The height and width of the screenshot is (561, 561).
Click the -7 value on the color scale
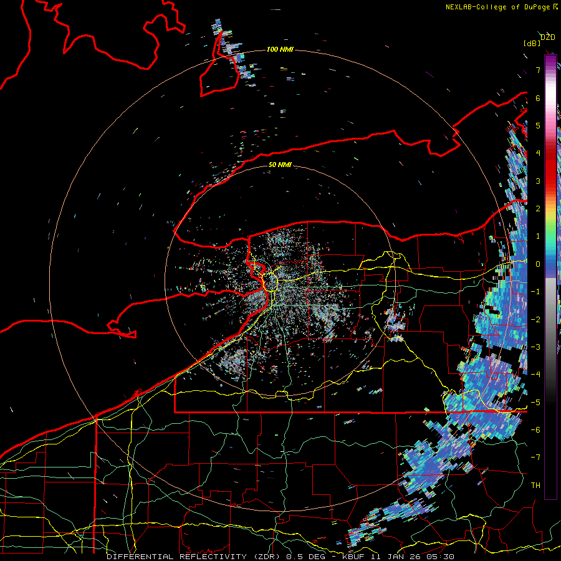535,458
